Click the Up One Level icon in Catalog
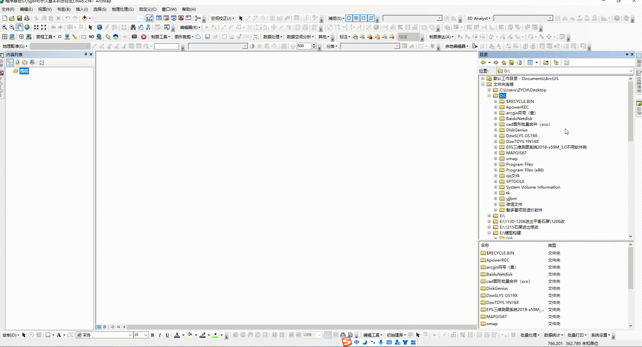Image resolution: width=642 pixels, height=347 pixels. pyautogui.click(x=504, y=63)
